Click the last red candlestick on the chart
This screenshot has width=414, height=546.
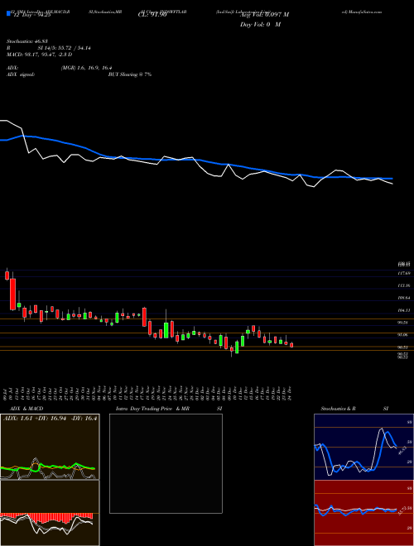pyautogui.click(x=291, y=345)
